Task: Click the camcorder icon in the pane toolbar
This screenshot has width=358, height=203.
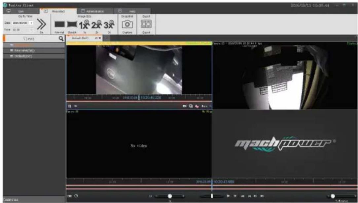Action: click(185, 106)
